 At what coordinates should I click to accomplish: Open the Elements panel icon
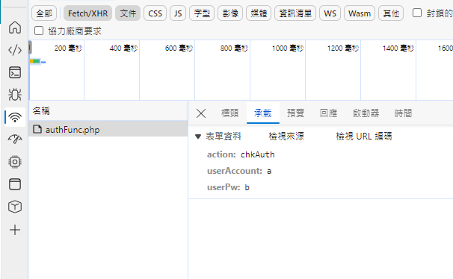click(15, 50)
